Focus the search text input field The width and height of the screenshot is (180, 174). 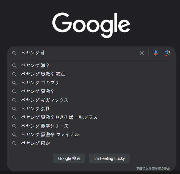pos(87,53)
